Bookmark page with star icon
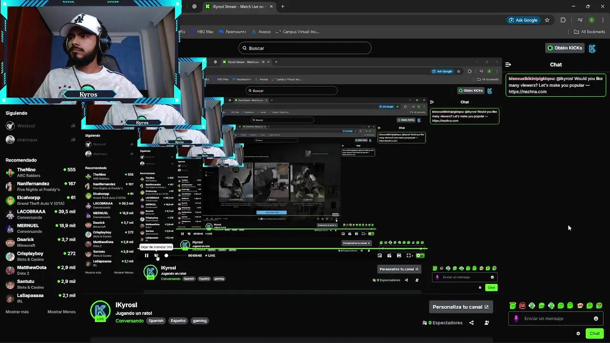 547,20
